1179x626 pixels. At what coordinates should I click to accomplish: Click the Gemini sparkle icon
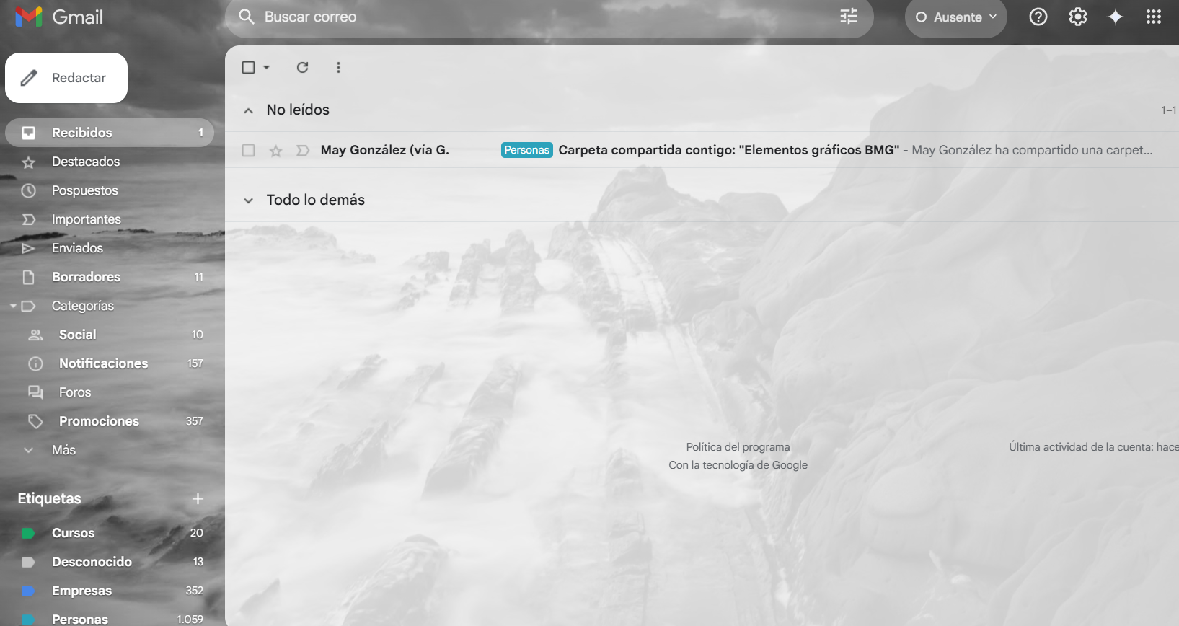pos(1116,17)
